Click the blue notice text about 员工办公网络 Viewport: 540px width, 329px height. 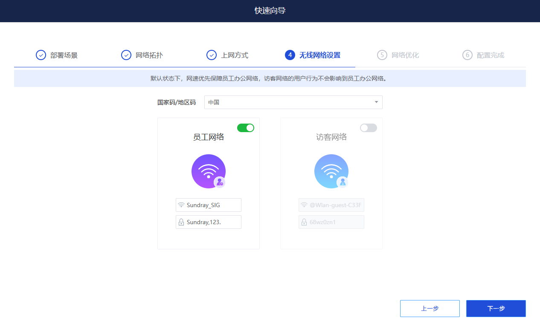[270, 78]
